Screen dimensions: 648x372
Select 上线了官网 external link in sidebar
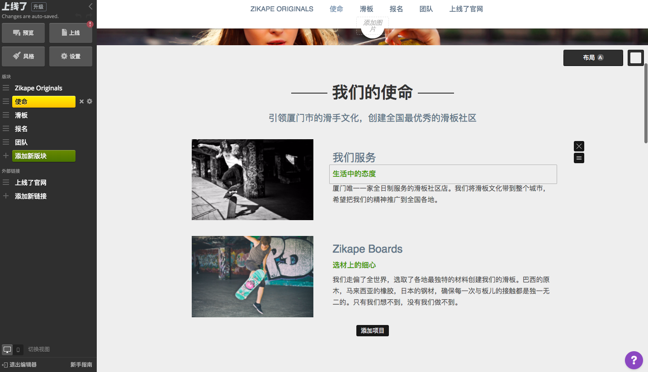[x=31, y=183]
